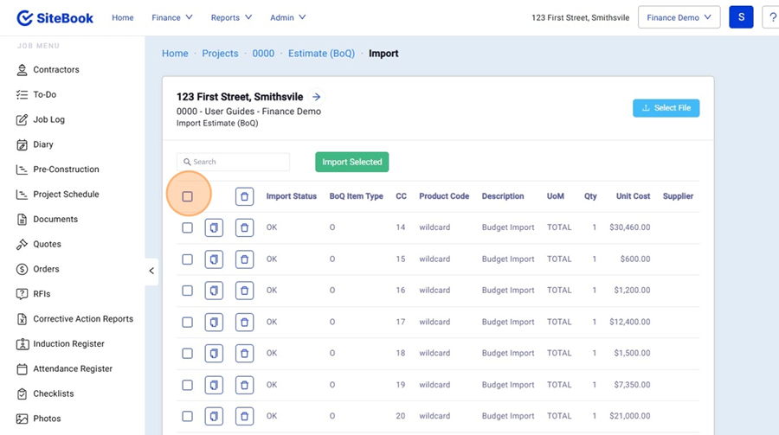Click the Import Selected button
The width and height of the screenshot is (779, 435).
tap(351, 162)
